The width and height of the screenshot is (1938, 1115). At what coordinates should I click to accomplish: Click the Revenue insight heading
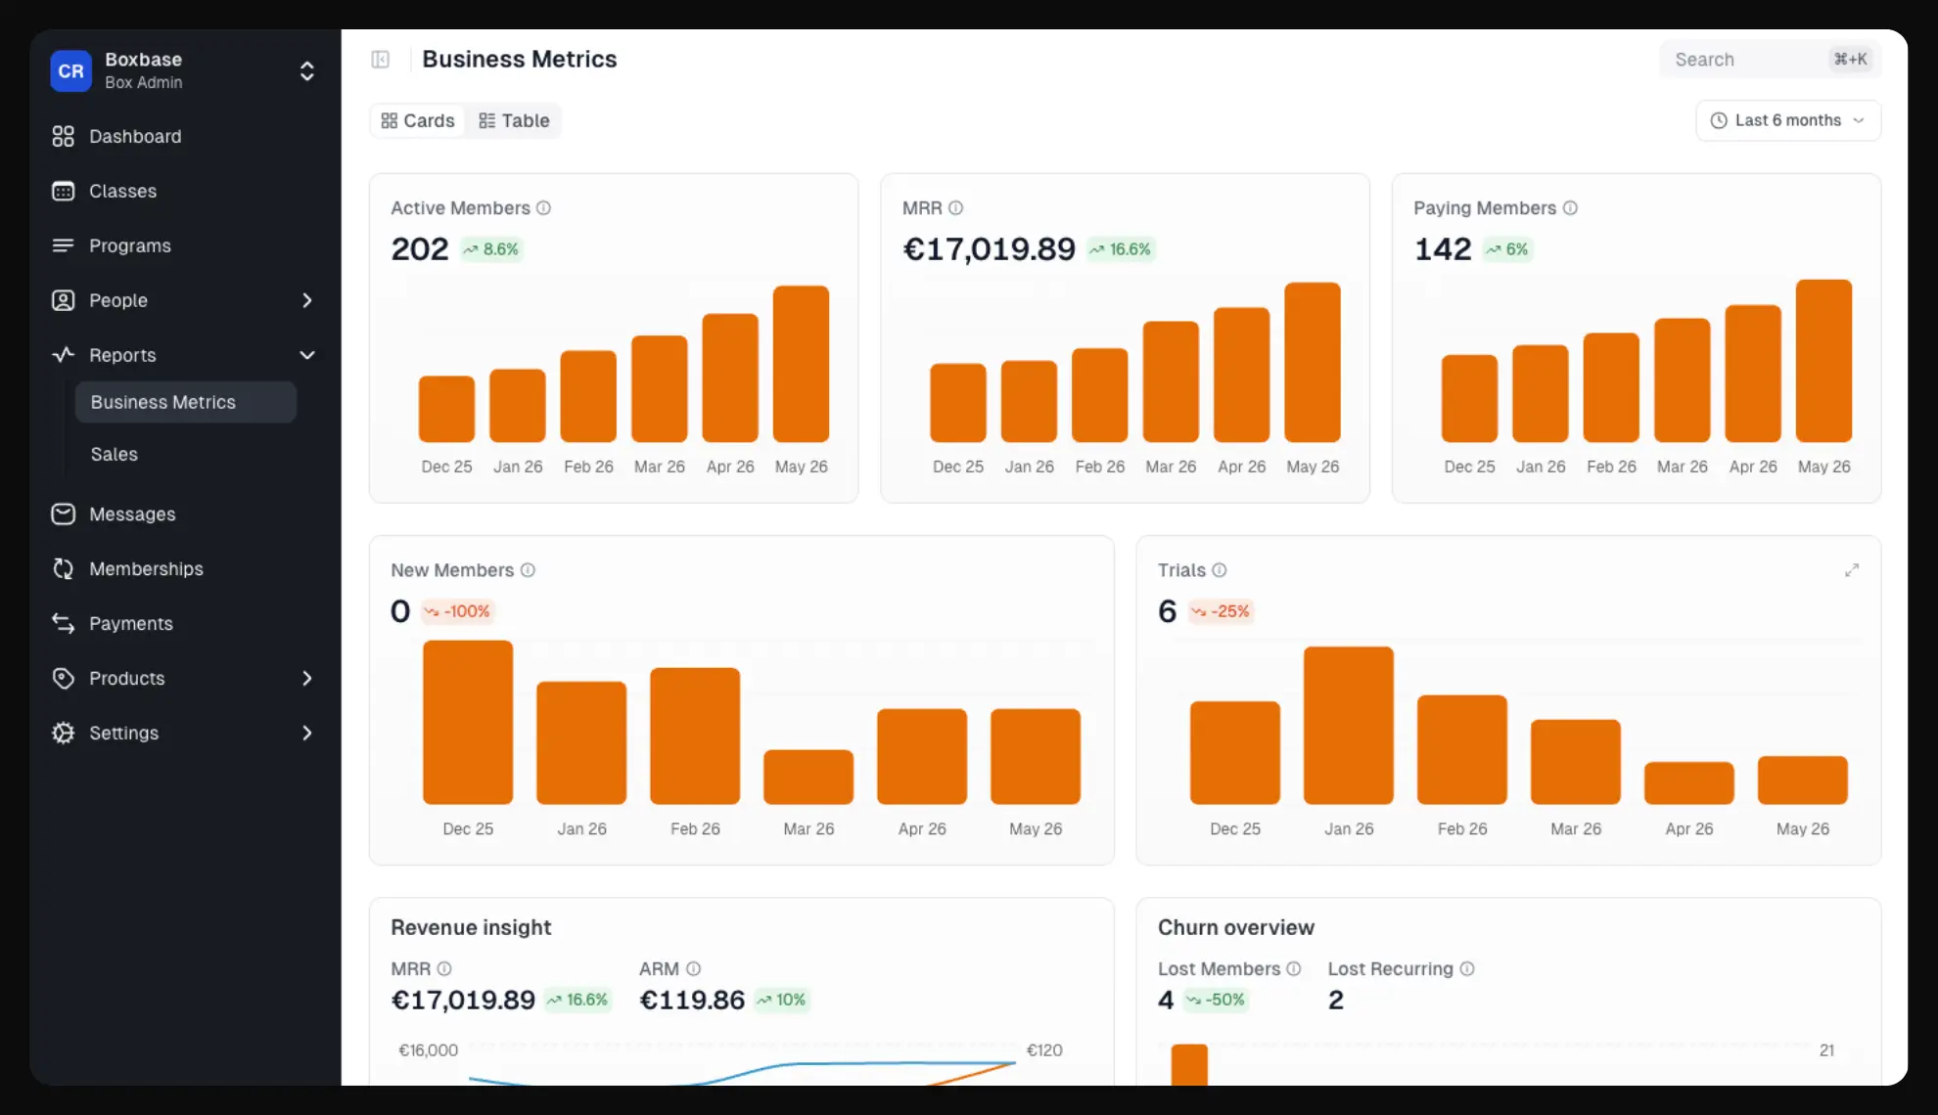(471, 927)
